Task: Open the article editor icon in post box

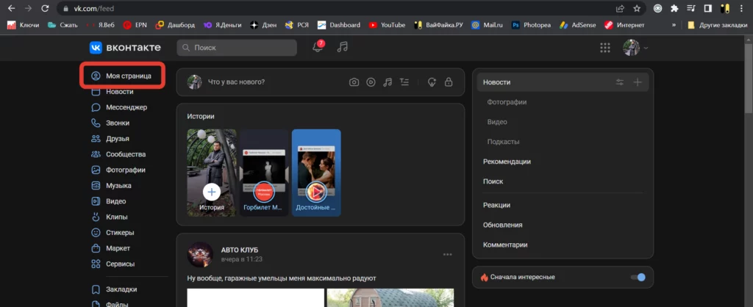Action: 404,82
